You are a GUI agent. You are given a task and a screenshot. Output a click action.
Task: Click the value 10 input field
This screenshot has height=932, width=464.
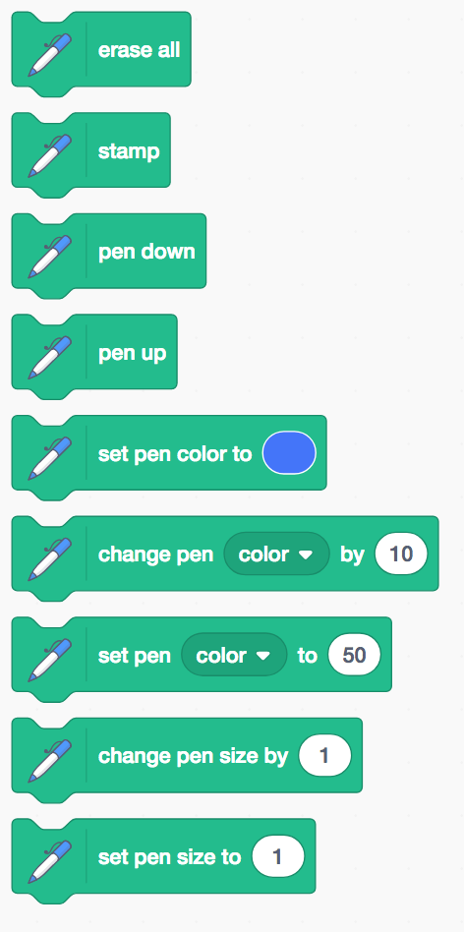point(401,553)
